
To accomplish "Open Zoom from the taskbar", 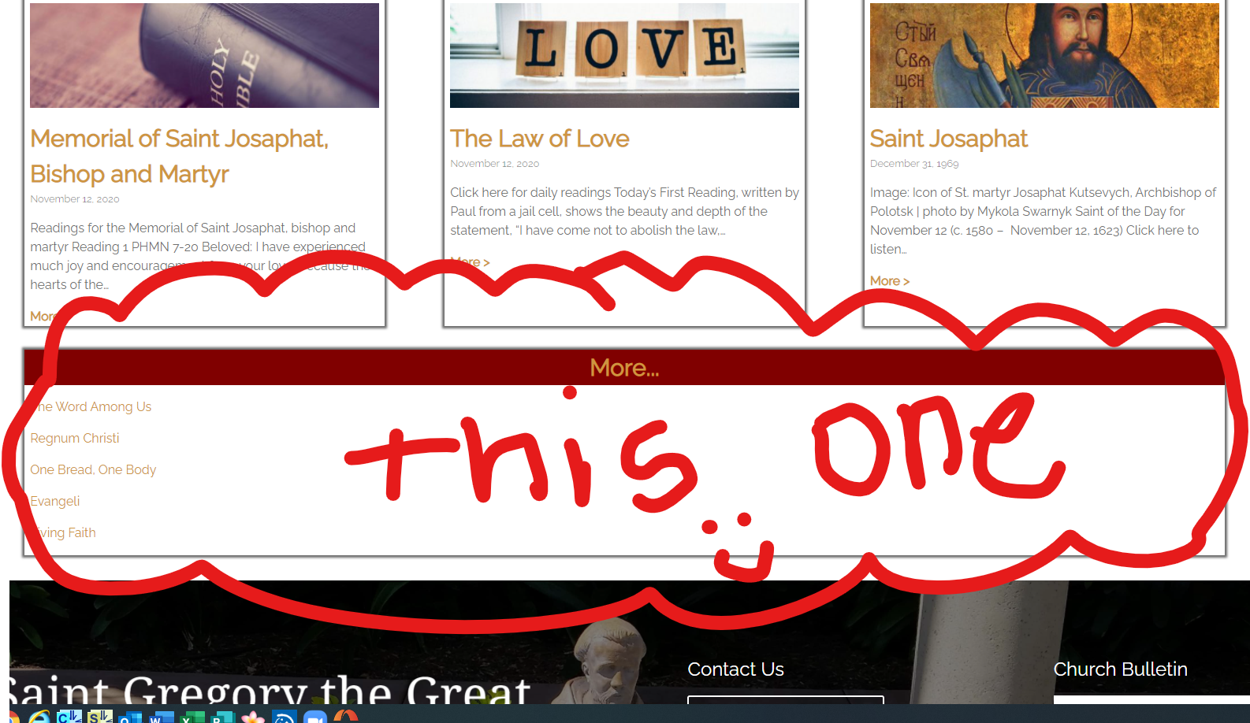I will [x=315, y=717].
